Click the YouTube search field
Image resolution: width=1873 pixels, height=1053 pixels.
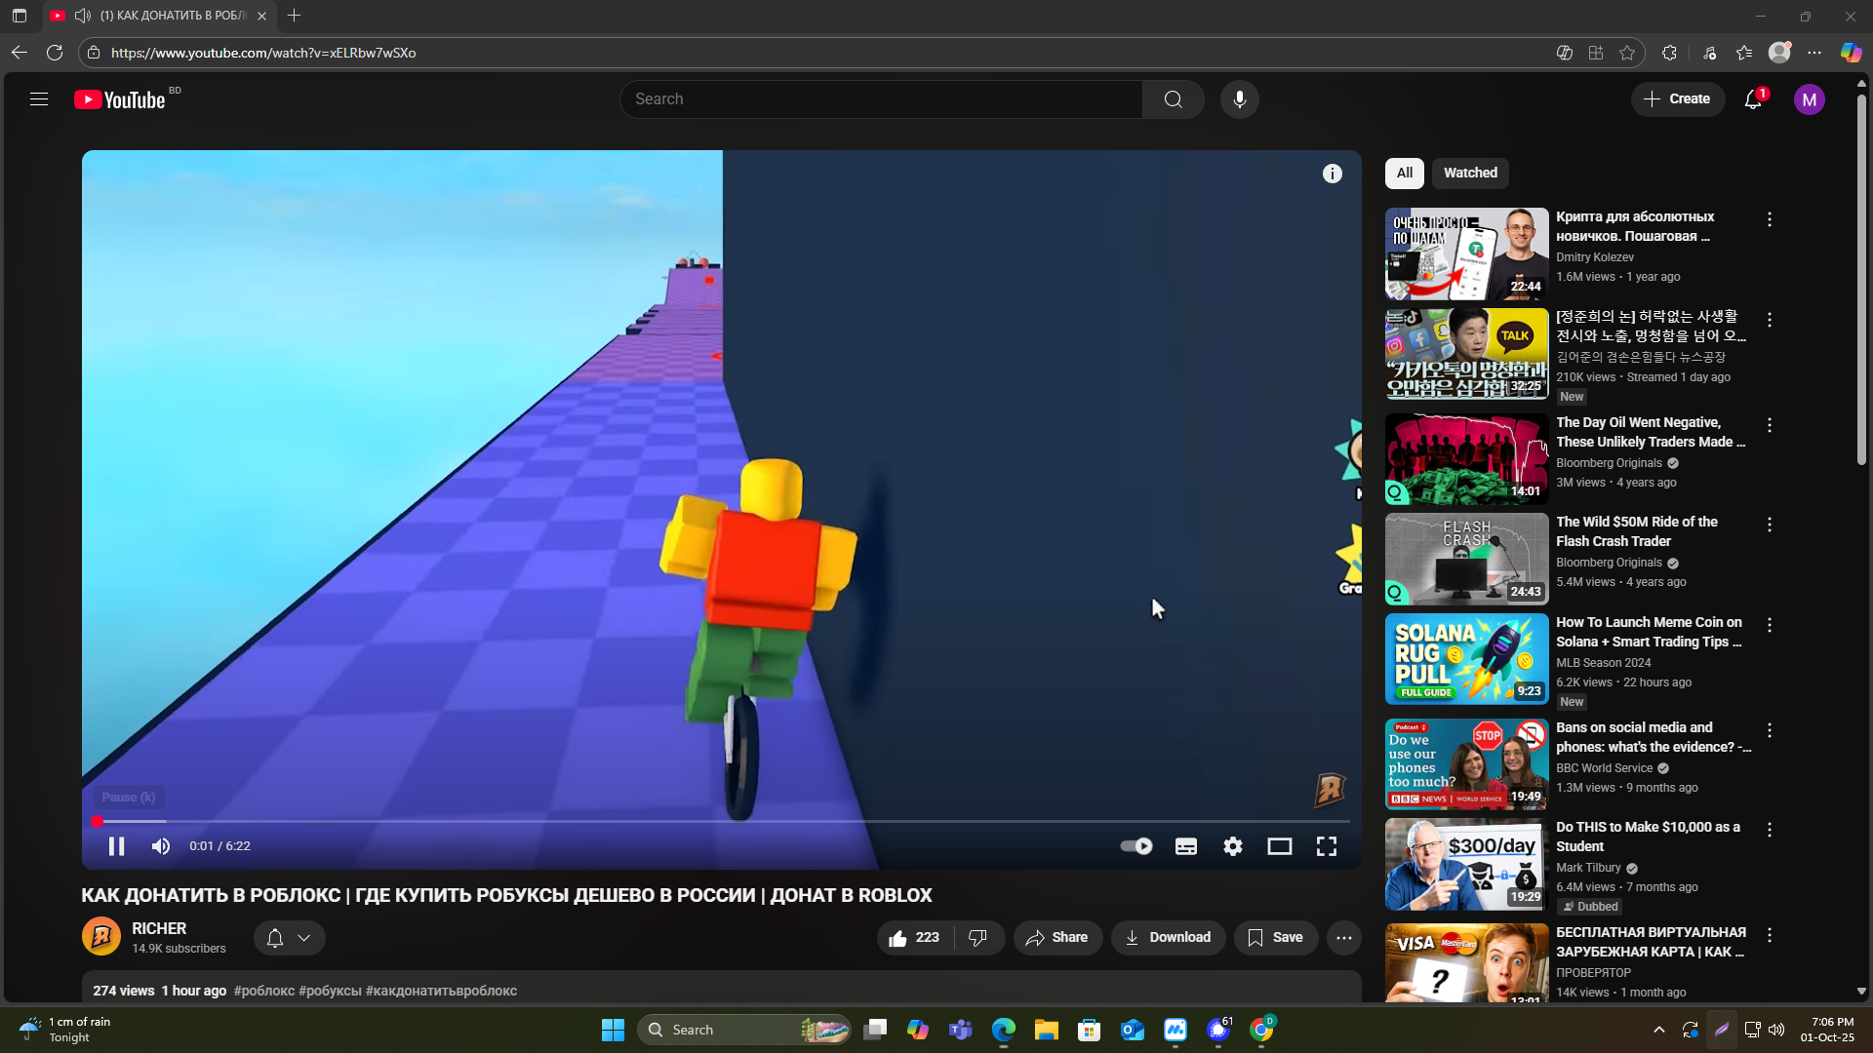click(882, 99)
